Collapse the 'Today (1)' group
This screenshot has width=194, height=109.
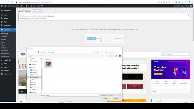point(44,59)
